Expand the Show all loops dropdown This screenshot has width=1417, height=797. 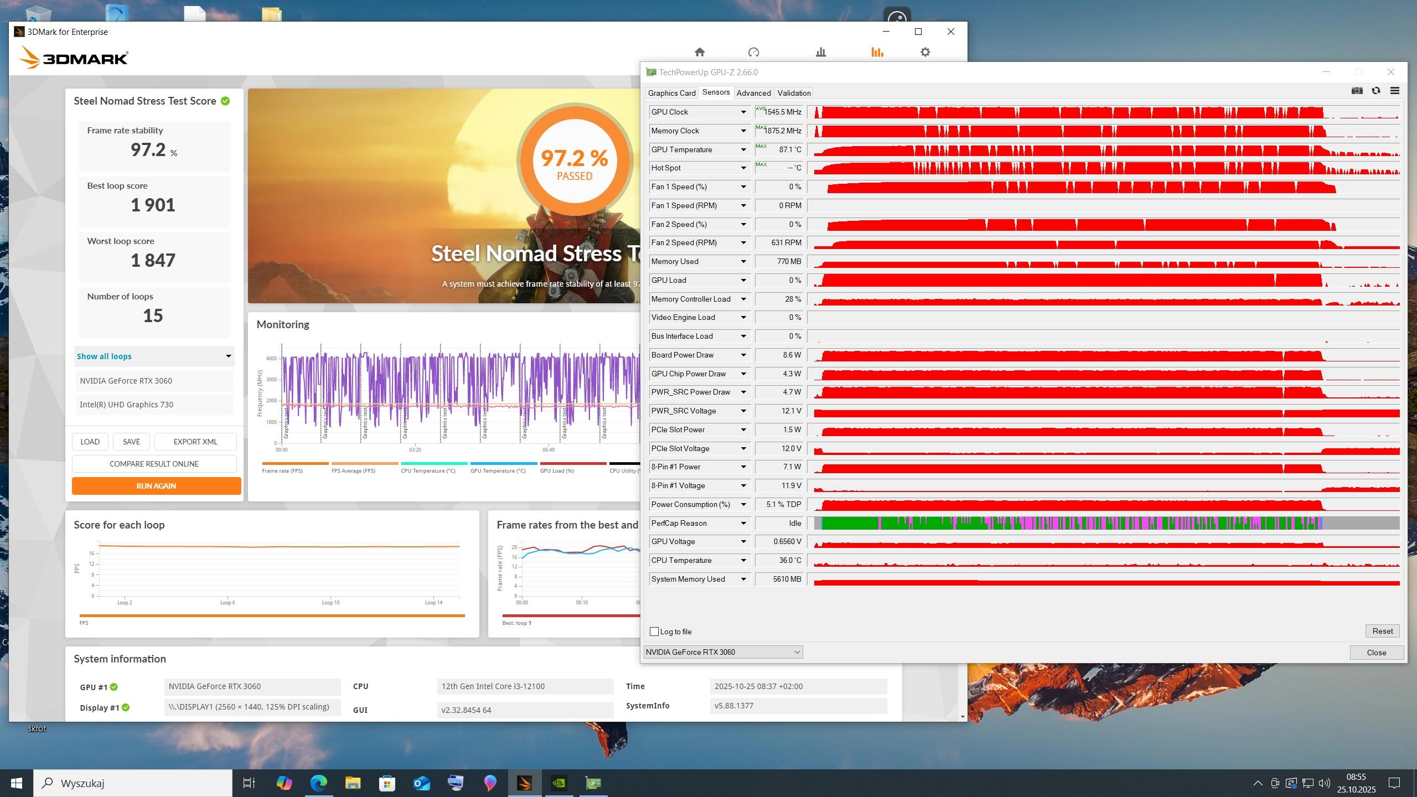click(154, 356)
